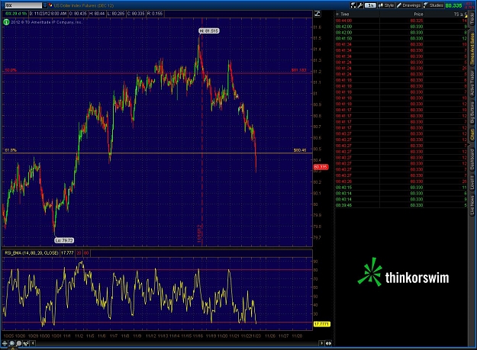Click the scroll-left arrow on time axis

[x=33, y=343]
